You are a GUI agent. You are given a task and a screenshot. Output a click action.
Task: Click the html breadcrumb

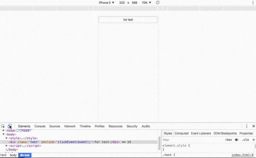pos(4,155)
